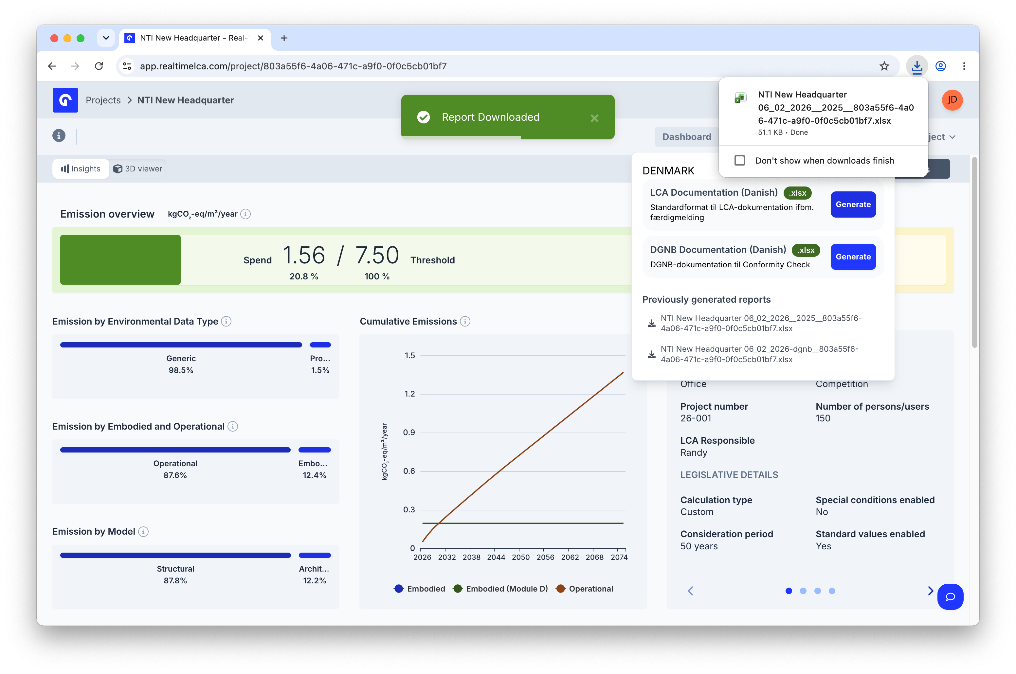Generate DGNB Documentation (Danish) report
The image size is (1016, 674).
pyautogui.click(x=853, y=257)
